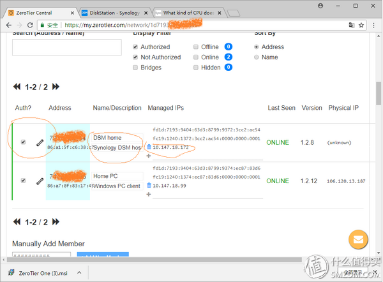Image resolution: width=383 pixels, height=282 pixels.
Task: Enable the Hidden filter checkbox
Action: tap(196, 68)
